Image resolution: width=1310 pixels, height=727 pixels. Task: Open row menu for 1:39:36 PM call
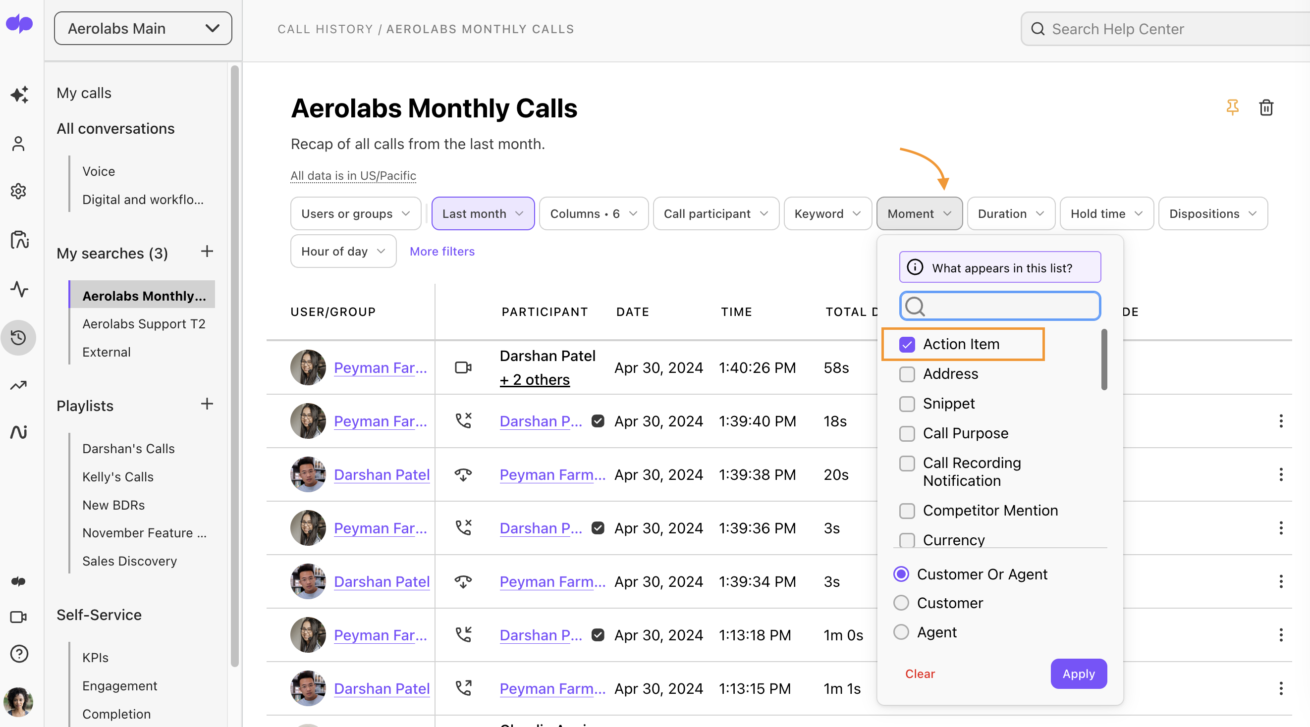[x=1281, y=528]
